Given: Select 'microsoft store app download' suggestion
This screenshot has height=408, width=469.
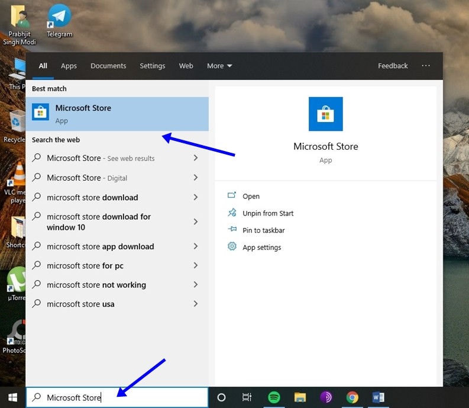Looking at the screenshot, I should click(117, 246).
